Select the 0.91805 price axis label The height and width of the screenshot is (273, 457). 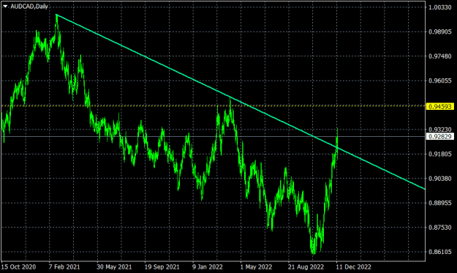tap(440, 154)
